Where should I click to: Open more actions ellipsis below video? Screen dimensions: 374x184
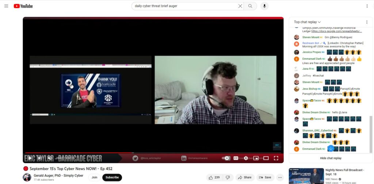tap(280, 177)
